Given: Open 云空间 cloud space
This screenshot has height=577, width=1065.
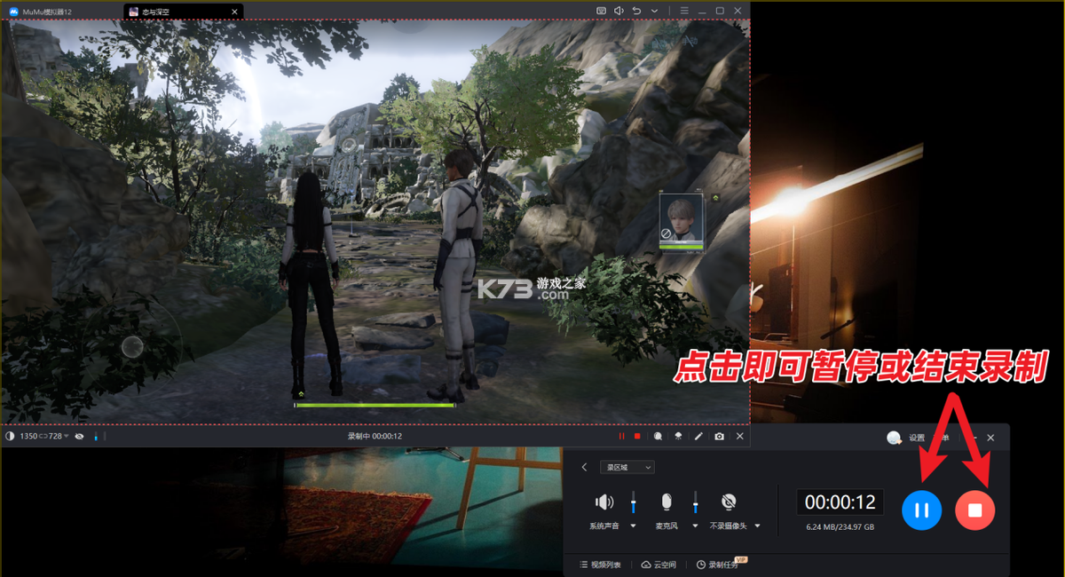Looking at the screenshot, I should [x=659, y=565].
